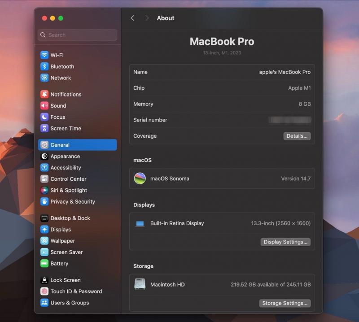Viewport: 359px width, 322px height.
Task: Click the Battery icon in sidebar
Action: click(x=44, y=264)
